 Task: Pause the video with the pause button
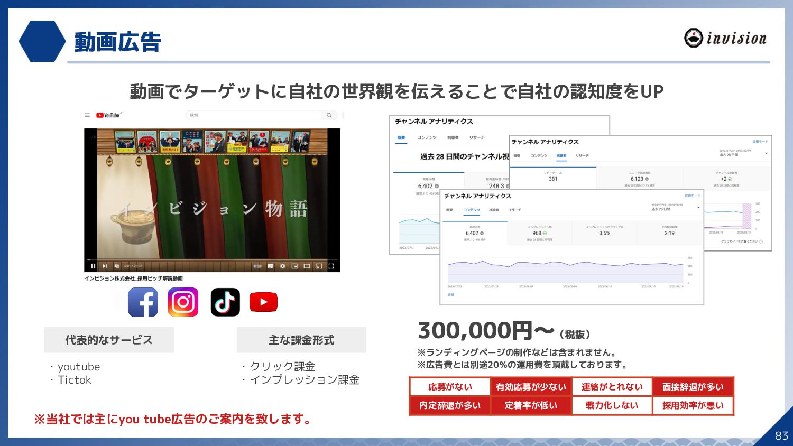point(93,266)
